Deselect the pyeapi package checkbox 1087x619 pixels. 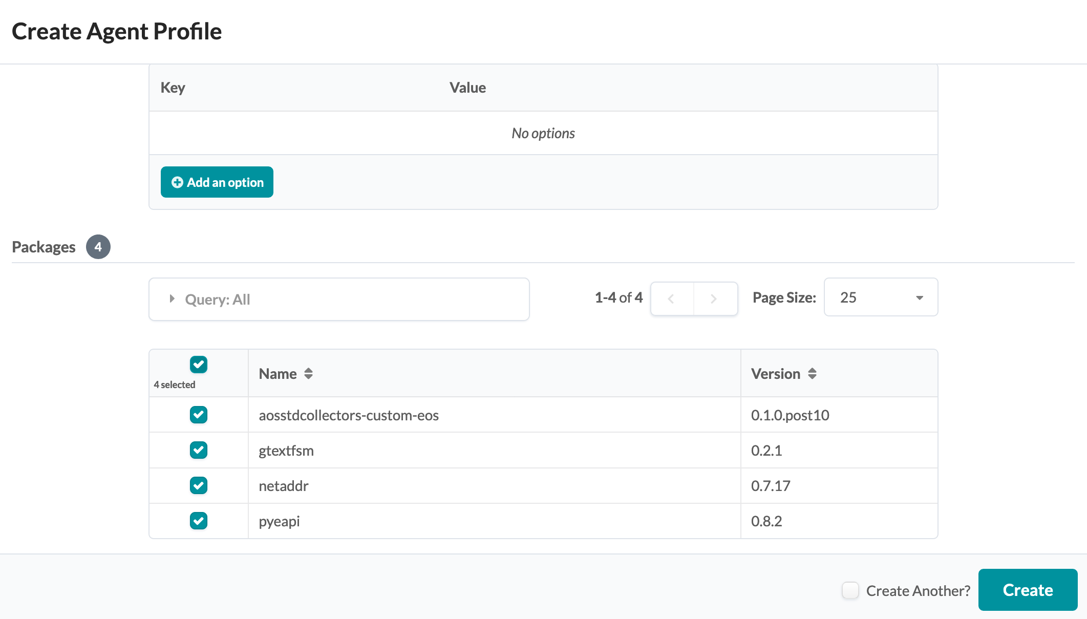(x=199, y=521)
